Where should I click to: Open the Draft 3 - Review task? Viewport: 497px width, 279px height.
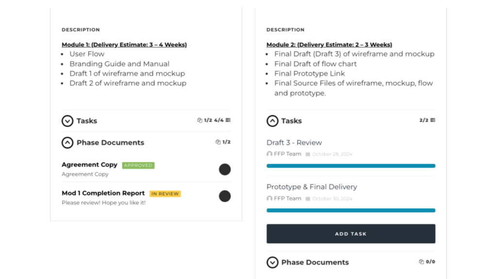click(x=294, y=143)
